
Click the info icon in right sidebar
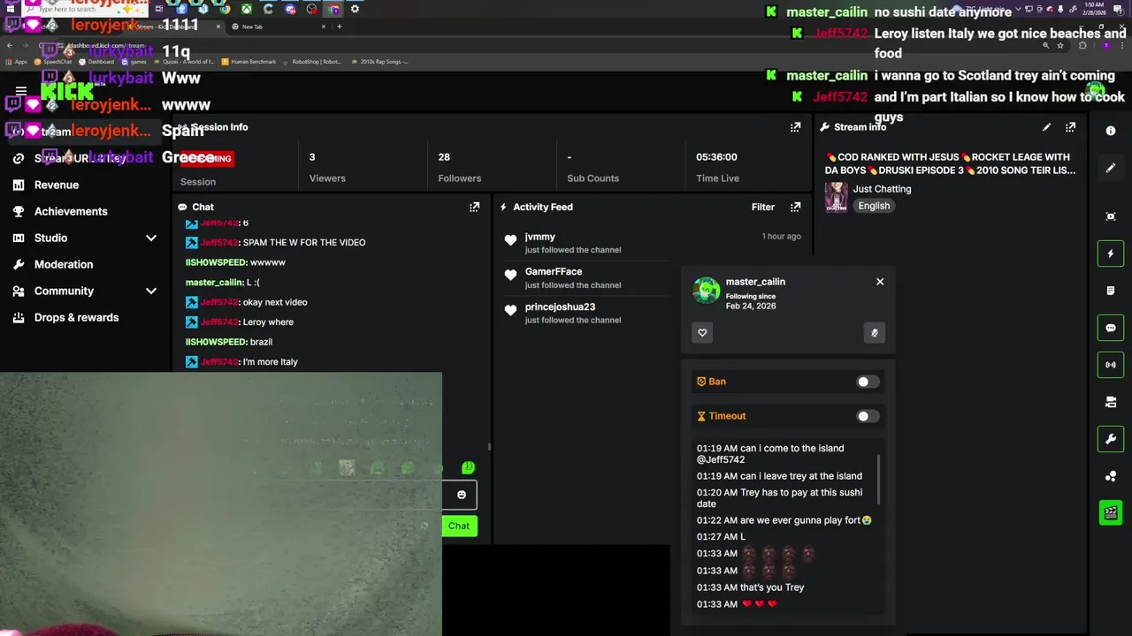(1111, 131)
